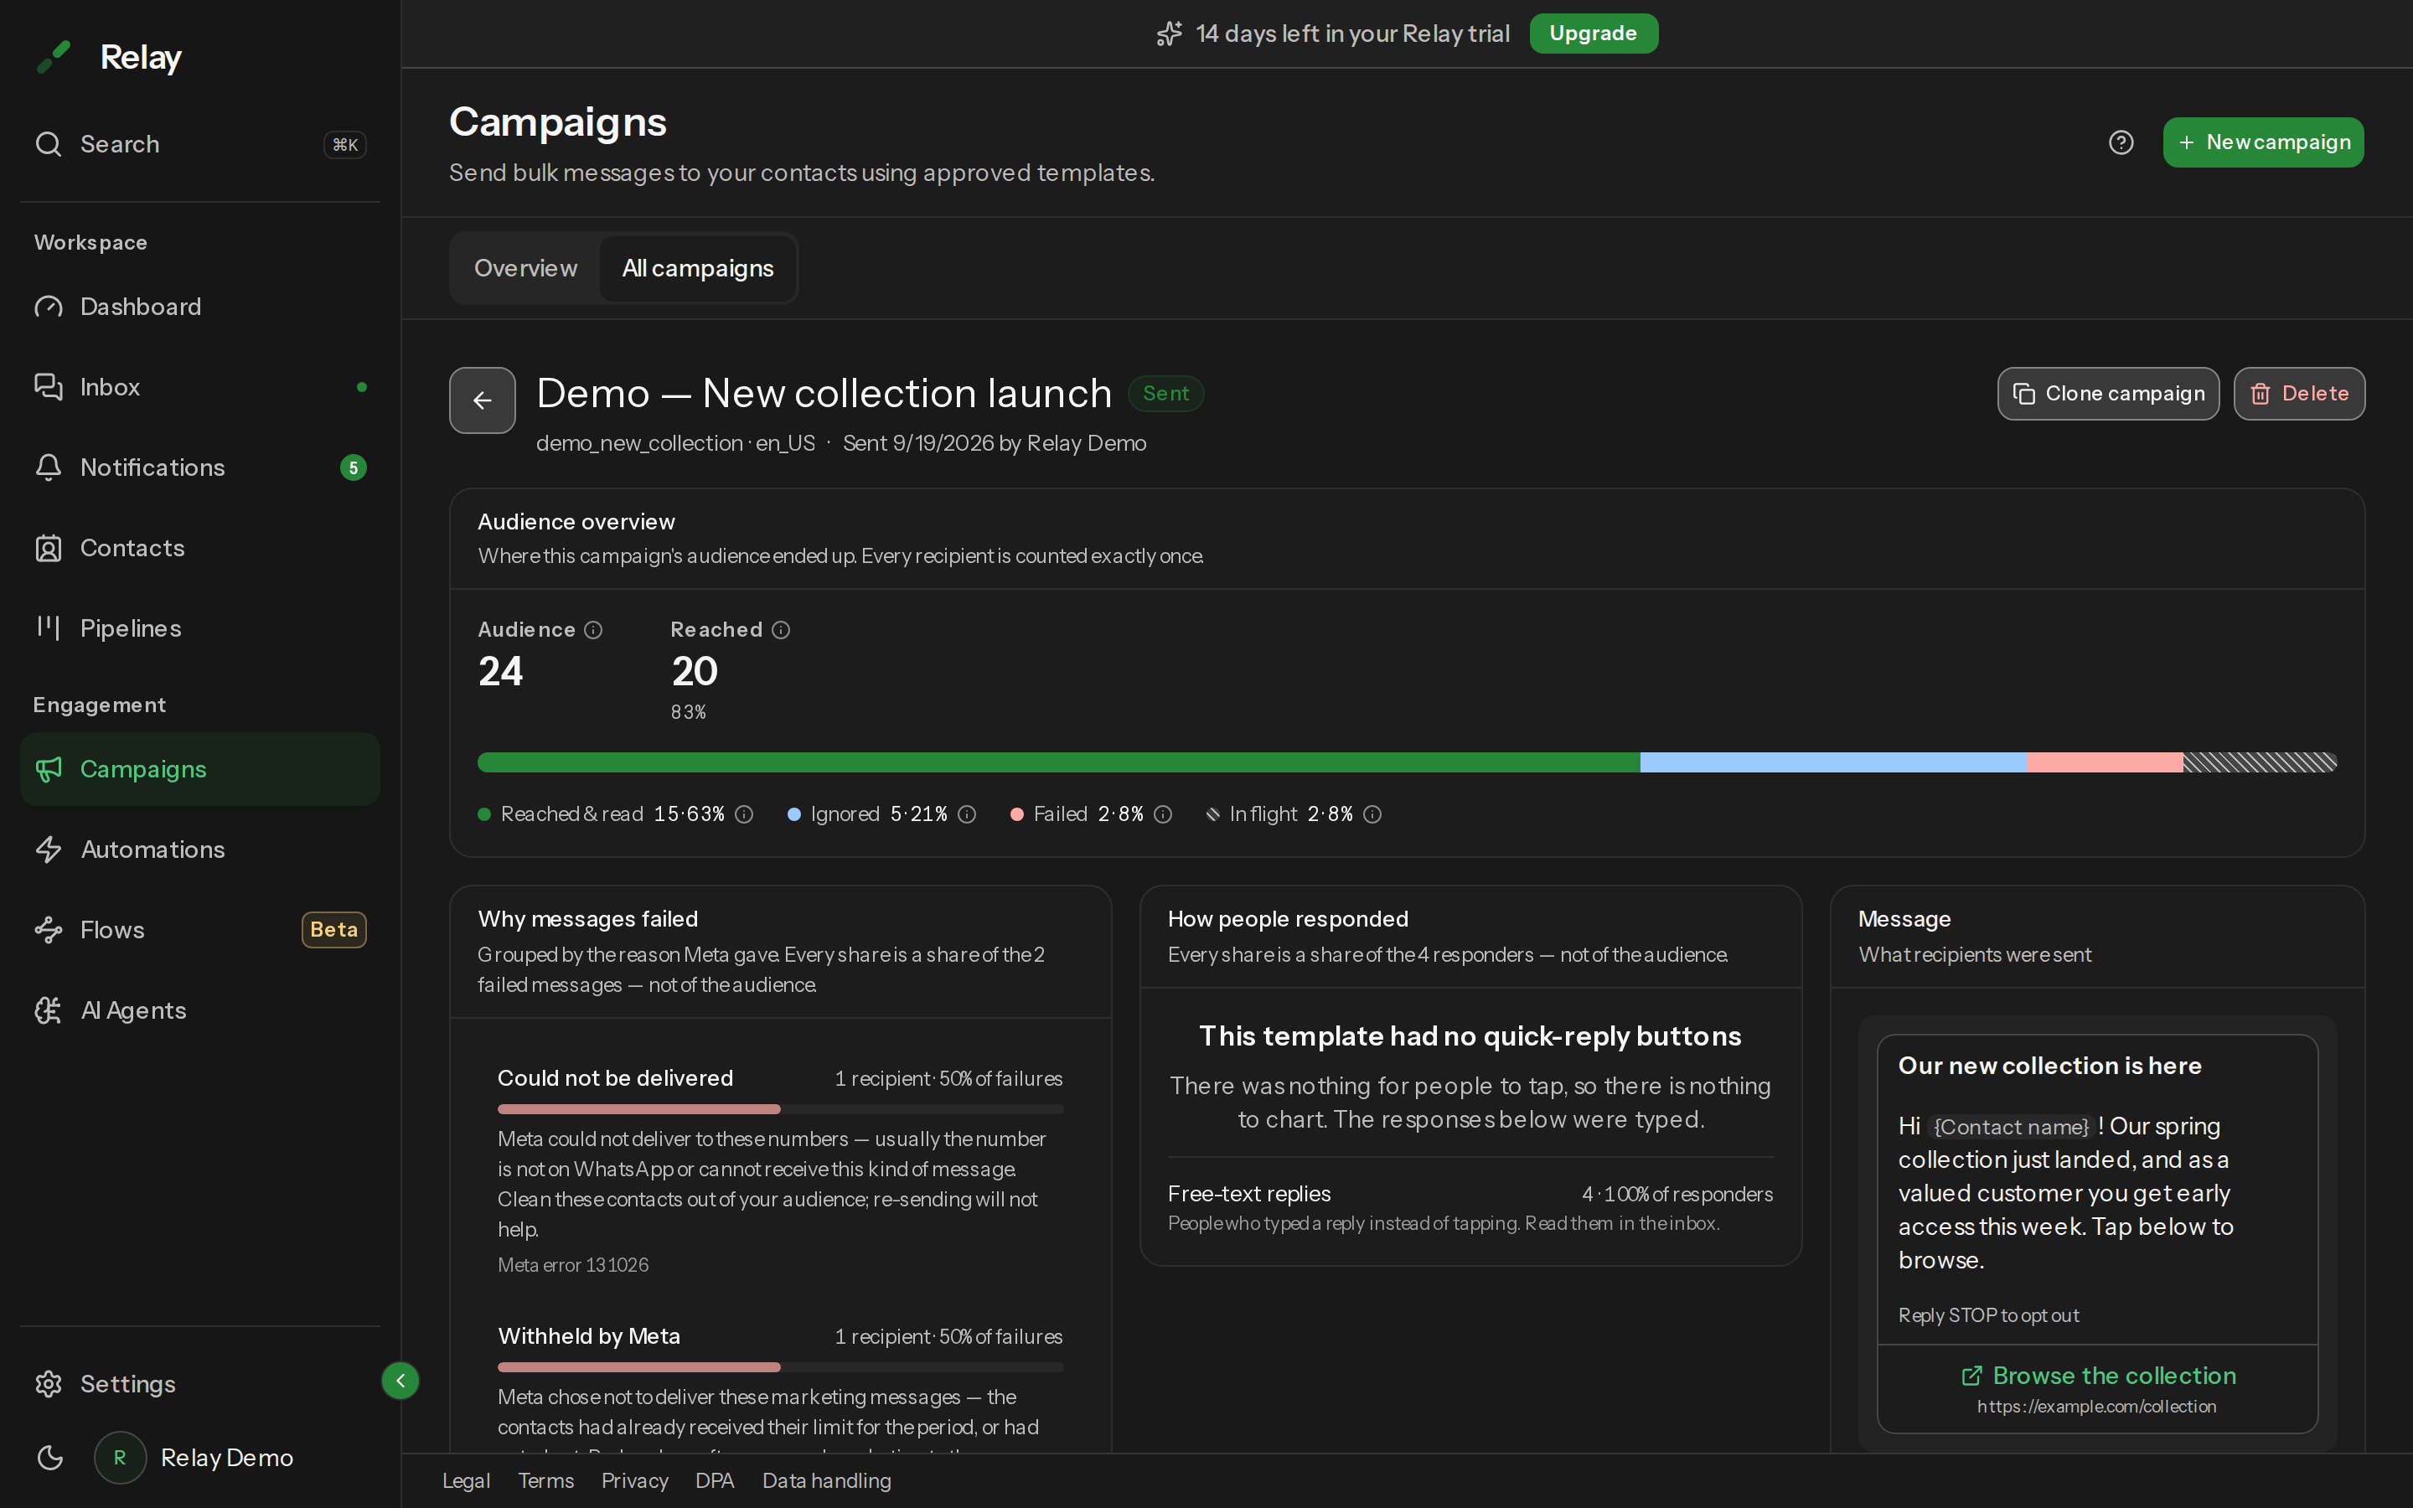
Task: Click the {Contact name} variable tag
Action: [2011, 1127]
